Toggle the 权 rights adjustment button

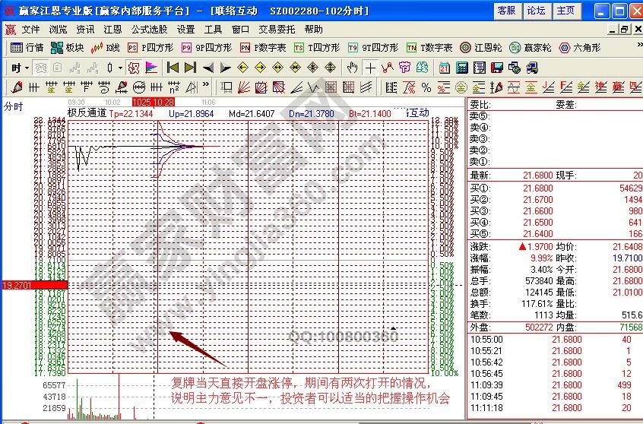click(134, 68)
